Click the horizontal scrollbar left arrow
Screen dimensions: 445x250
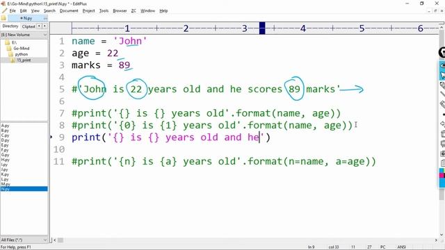54,240
